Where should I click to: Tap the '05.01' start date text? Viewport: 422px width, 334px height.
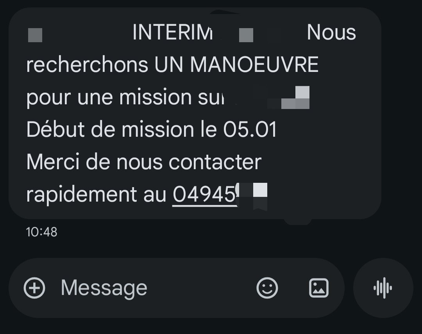point(250,130)
